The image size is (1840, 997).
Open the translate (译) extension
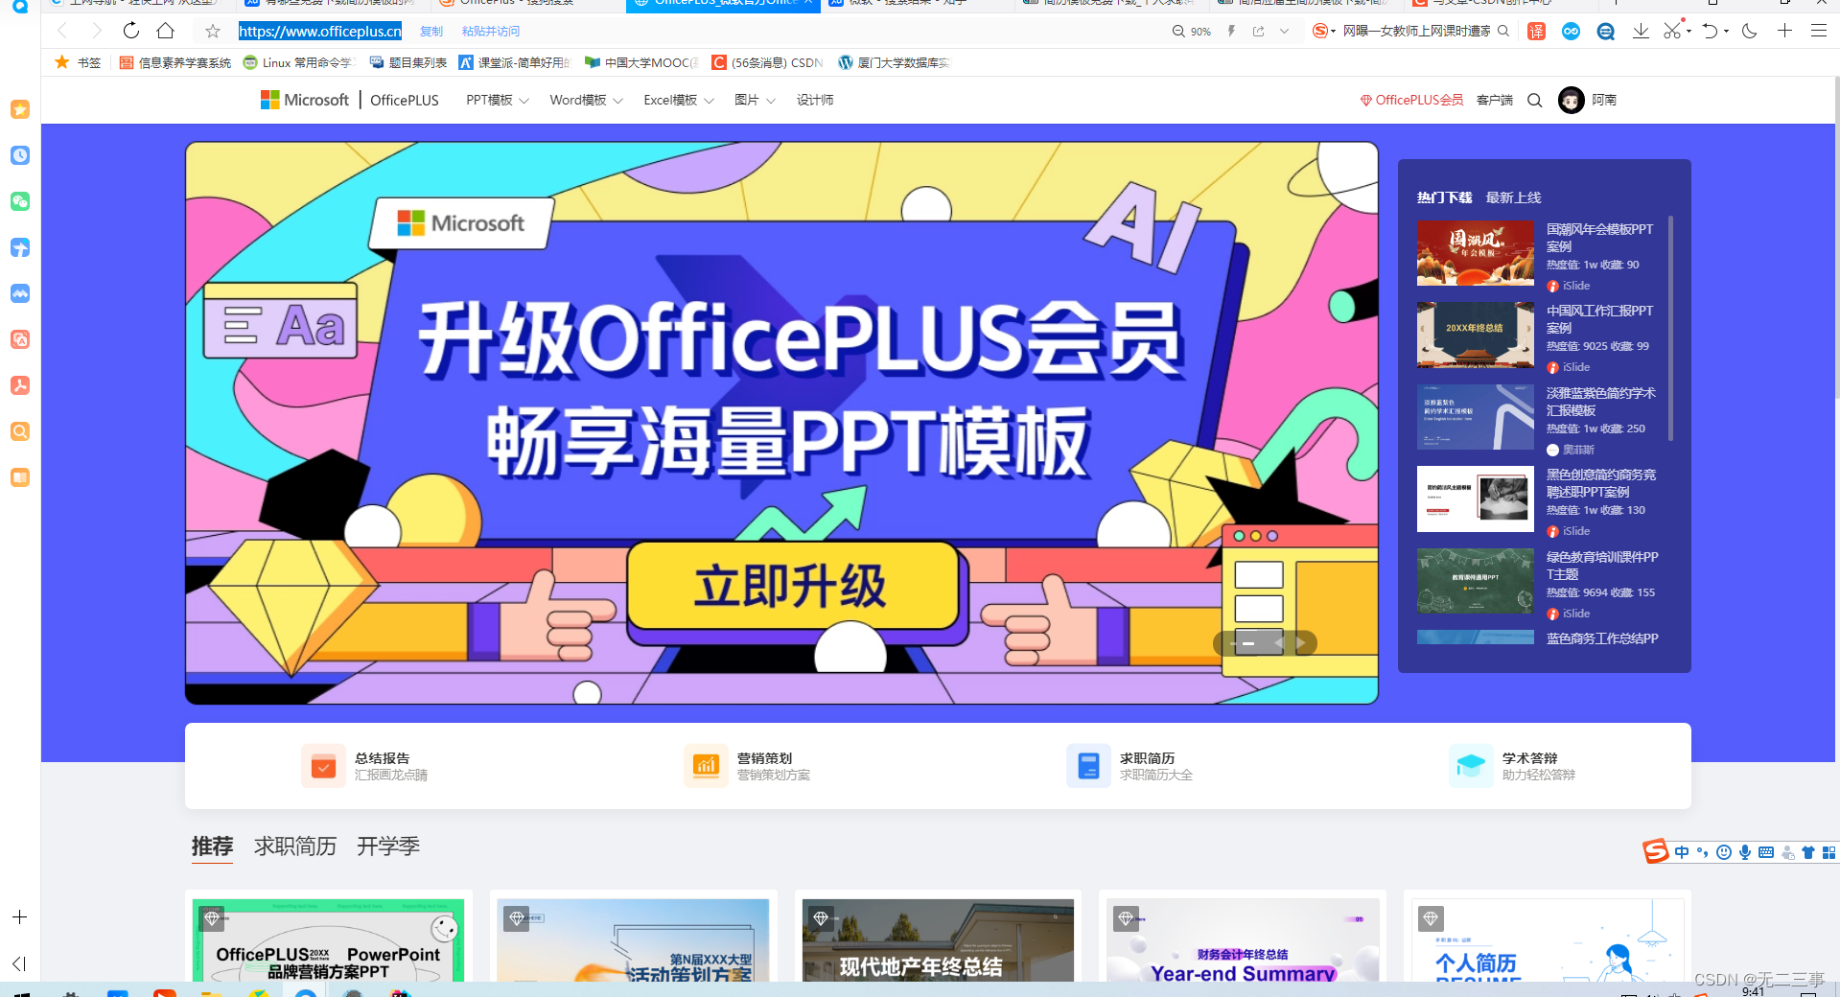pos(1536,31)
